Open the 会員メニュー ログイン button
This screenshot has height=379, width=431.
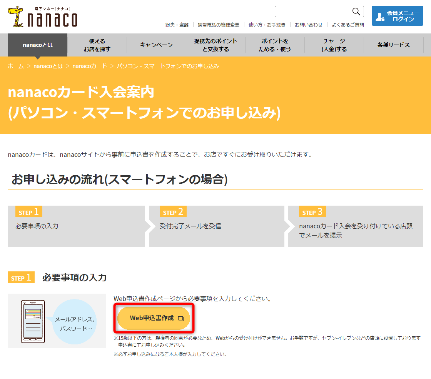coord(397,16)
